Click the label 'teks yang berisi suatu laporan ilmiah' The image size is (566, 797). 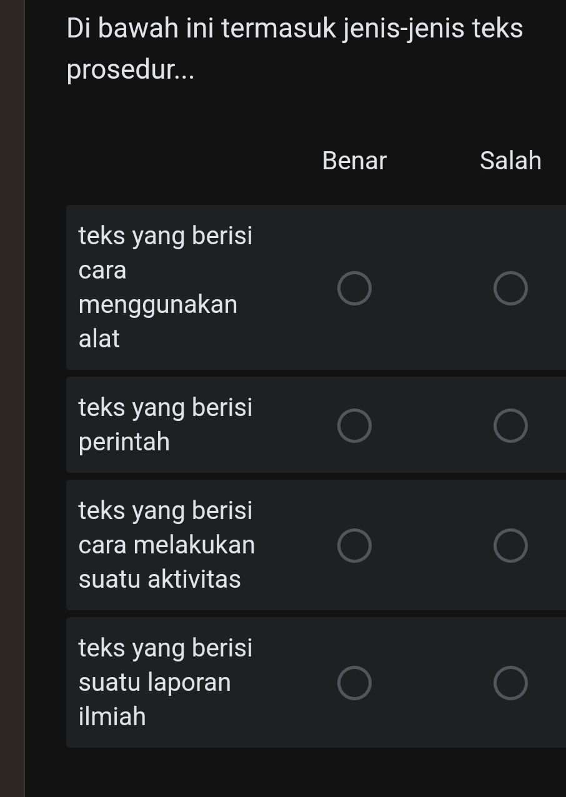[x=165, y=682]
